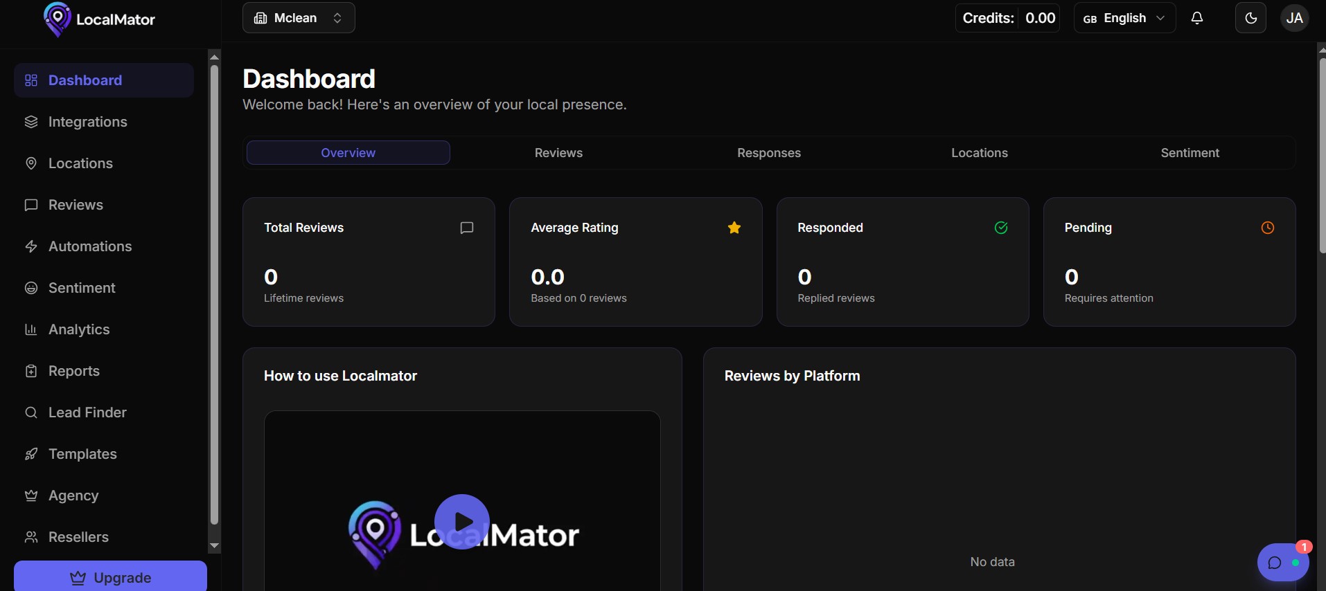The width and height of the screenshot is (1326, 591).
Task: Click the Templates rocket icon
Action: [31, 454]
